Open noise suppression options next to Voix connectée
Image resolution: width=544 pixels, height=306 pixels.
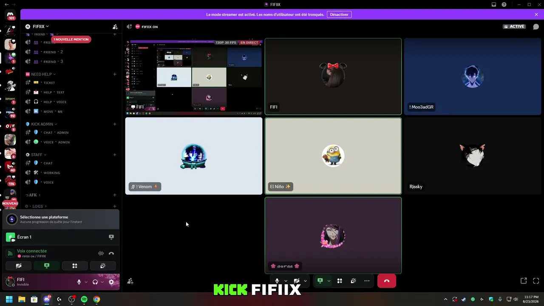(x=101, y=253)
